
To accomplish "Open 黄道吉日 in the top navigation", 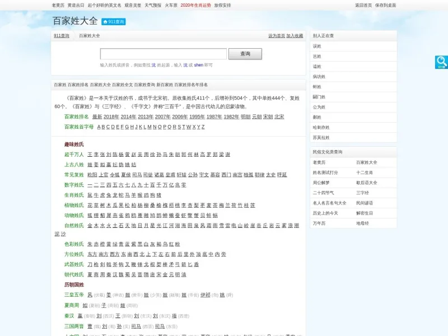I will point(76,5).
